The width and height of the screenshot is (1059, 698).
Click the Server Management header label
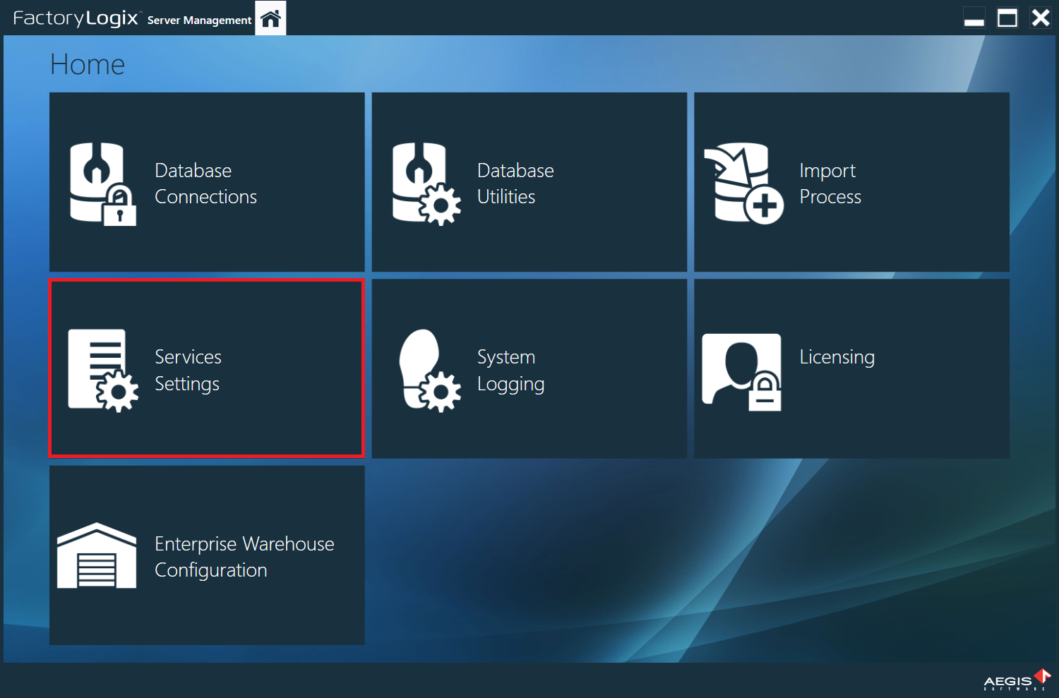[199, 20]
